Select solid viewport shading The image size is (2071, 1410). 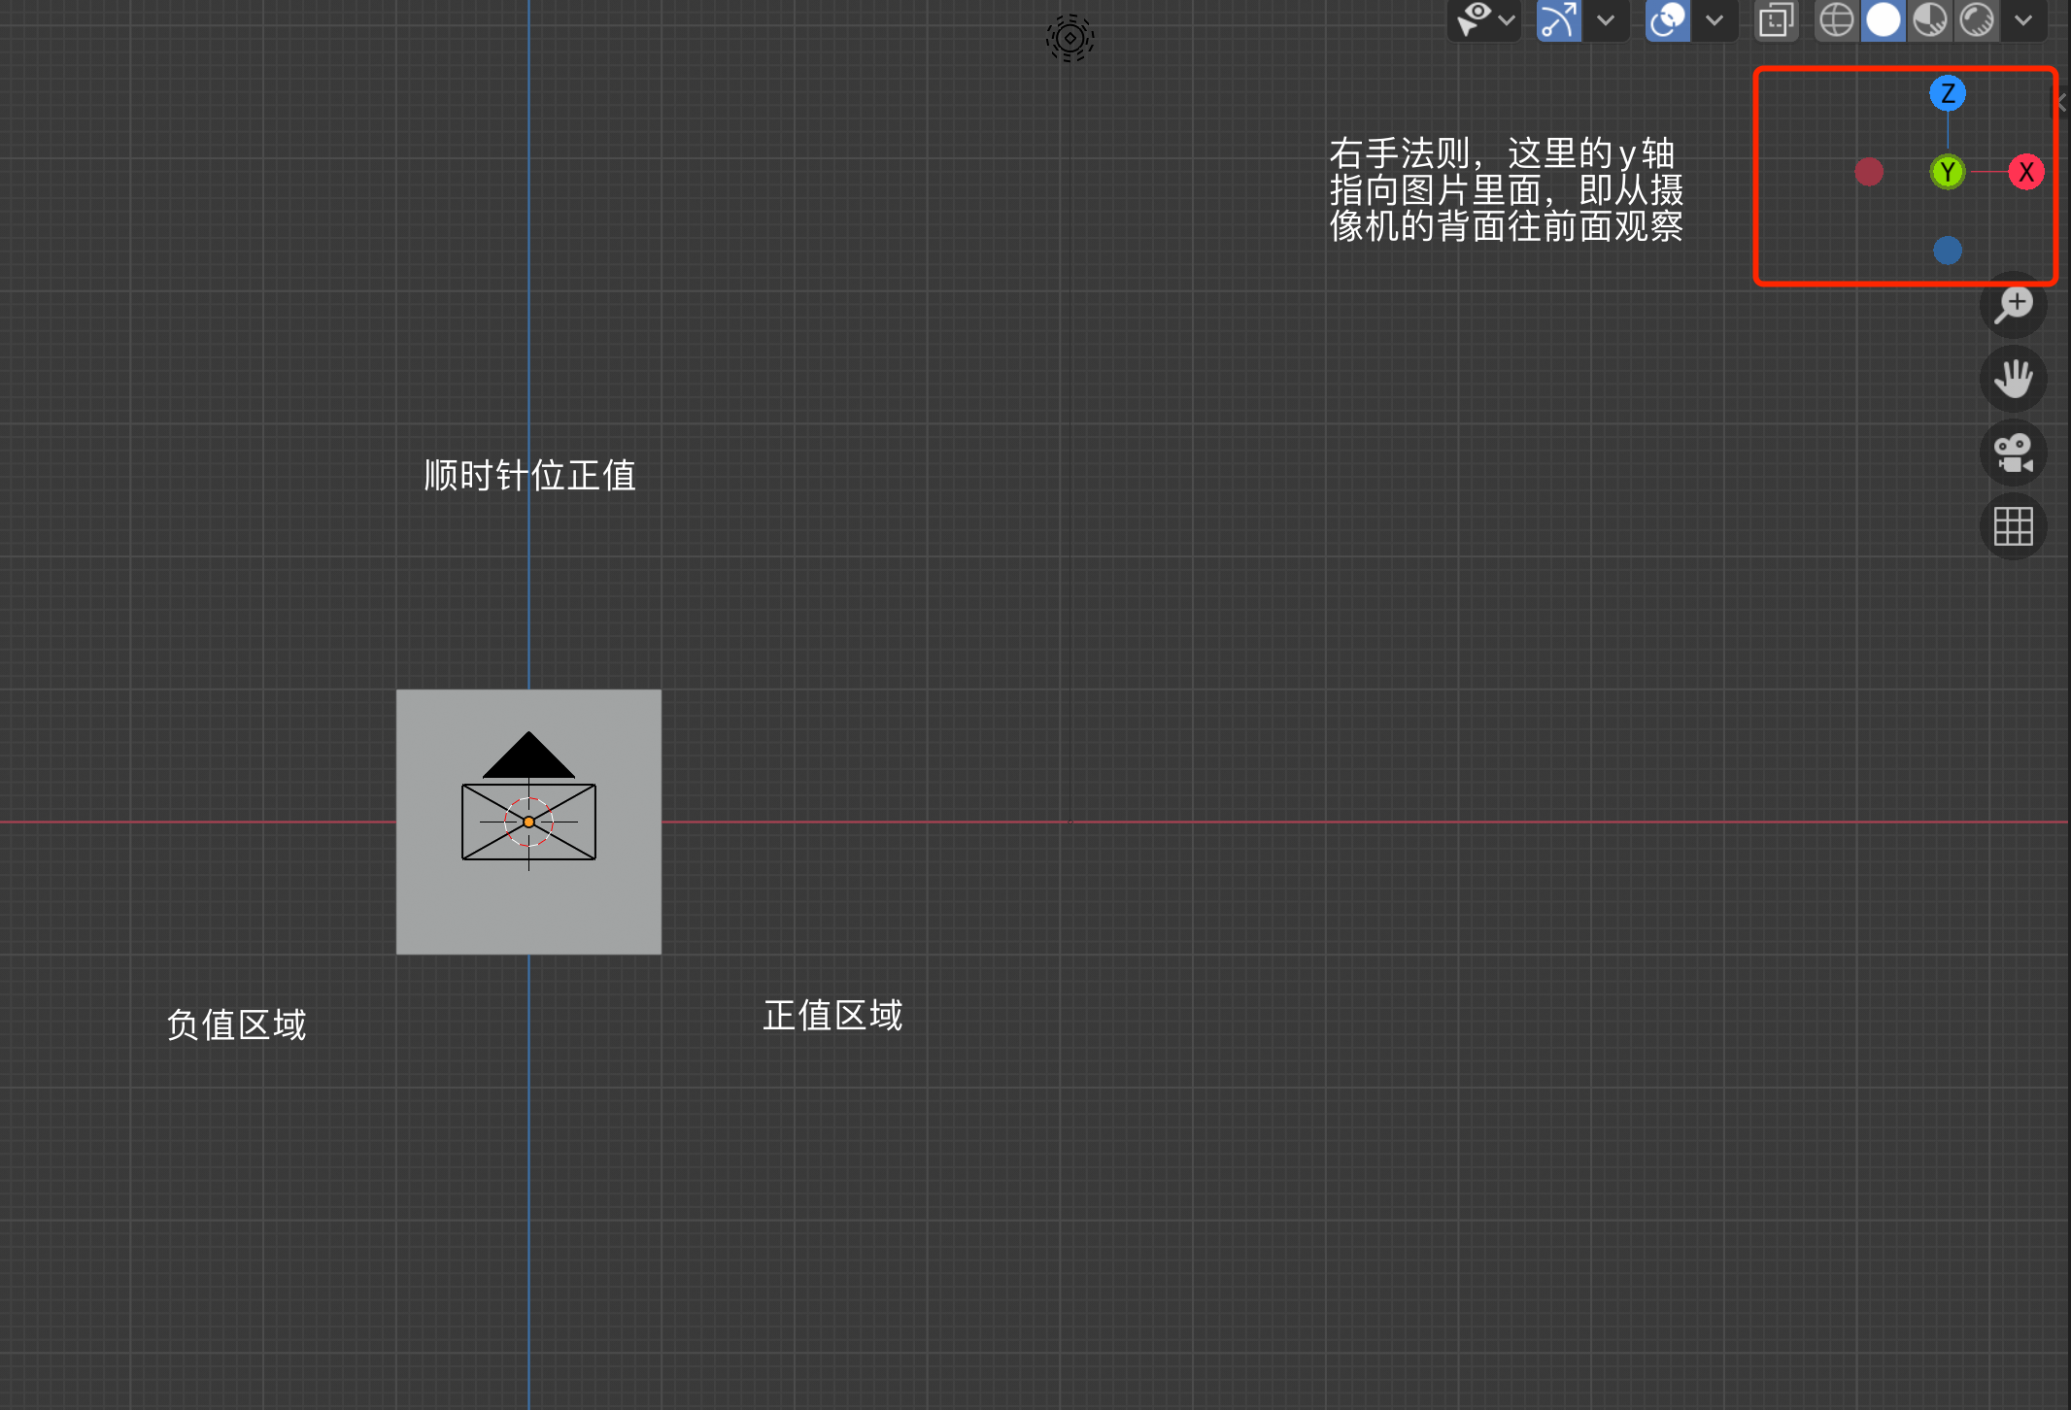click(1884, 19)
